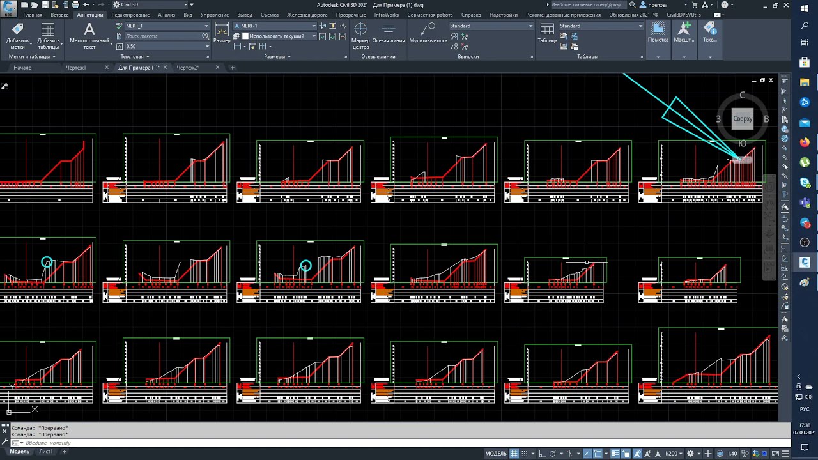Undo last action via Quick Access toolbar

pos(86,4)
